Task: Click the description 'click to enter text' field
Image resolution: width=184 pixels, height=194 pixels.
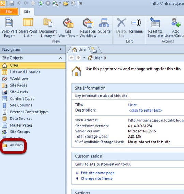Action: (145, 111)
